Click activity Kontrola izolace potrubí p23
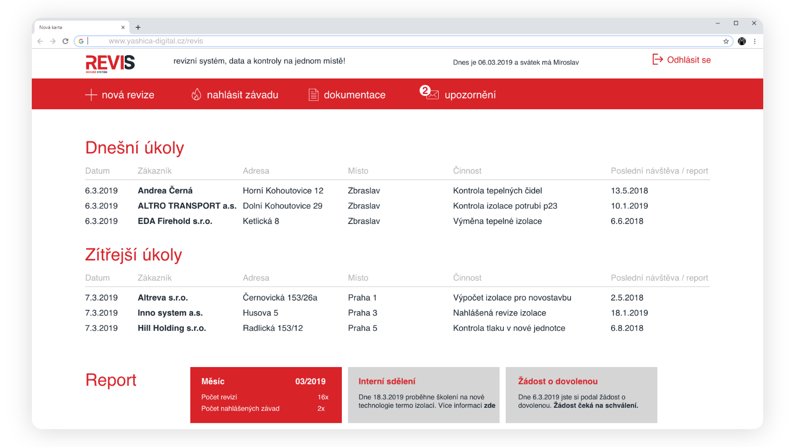The width and height of the screenshot is (795, 447). (x=505, y=206)
